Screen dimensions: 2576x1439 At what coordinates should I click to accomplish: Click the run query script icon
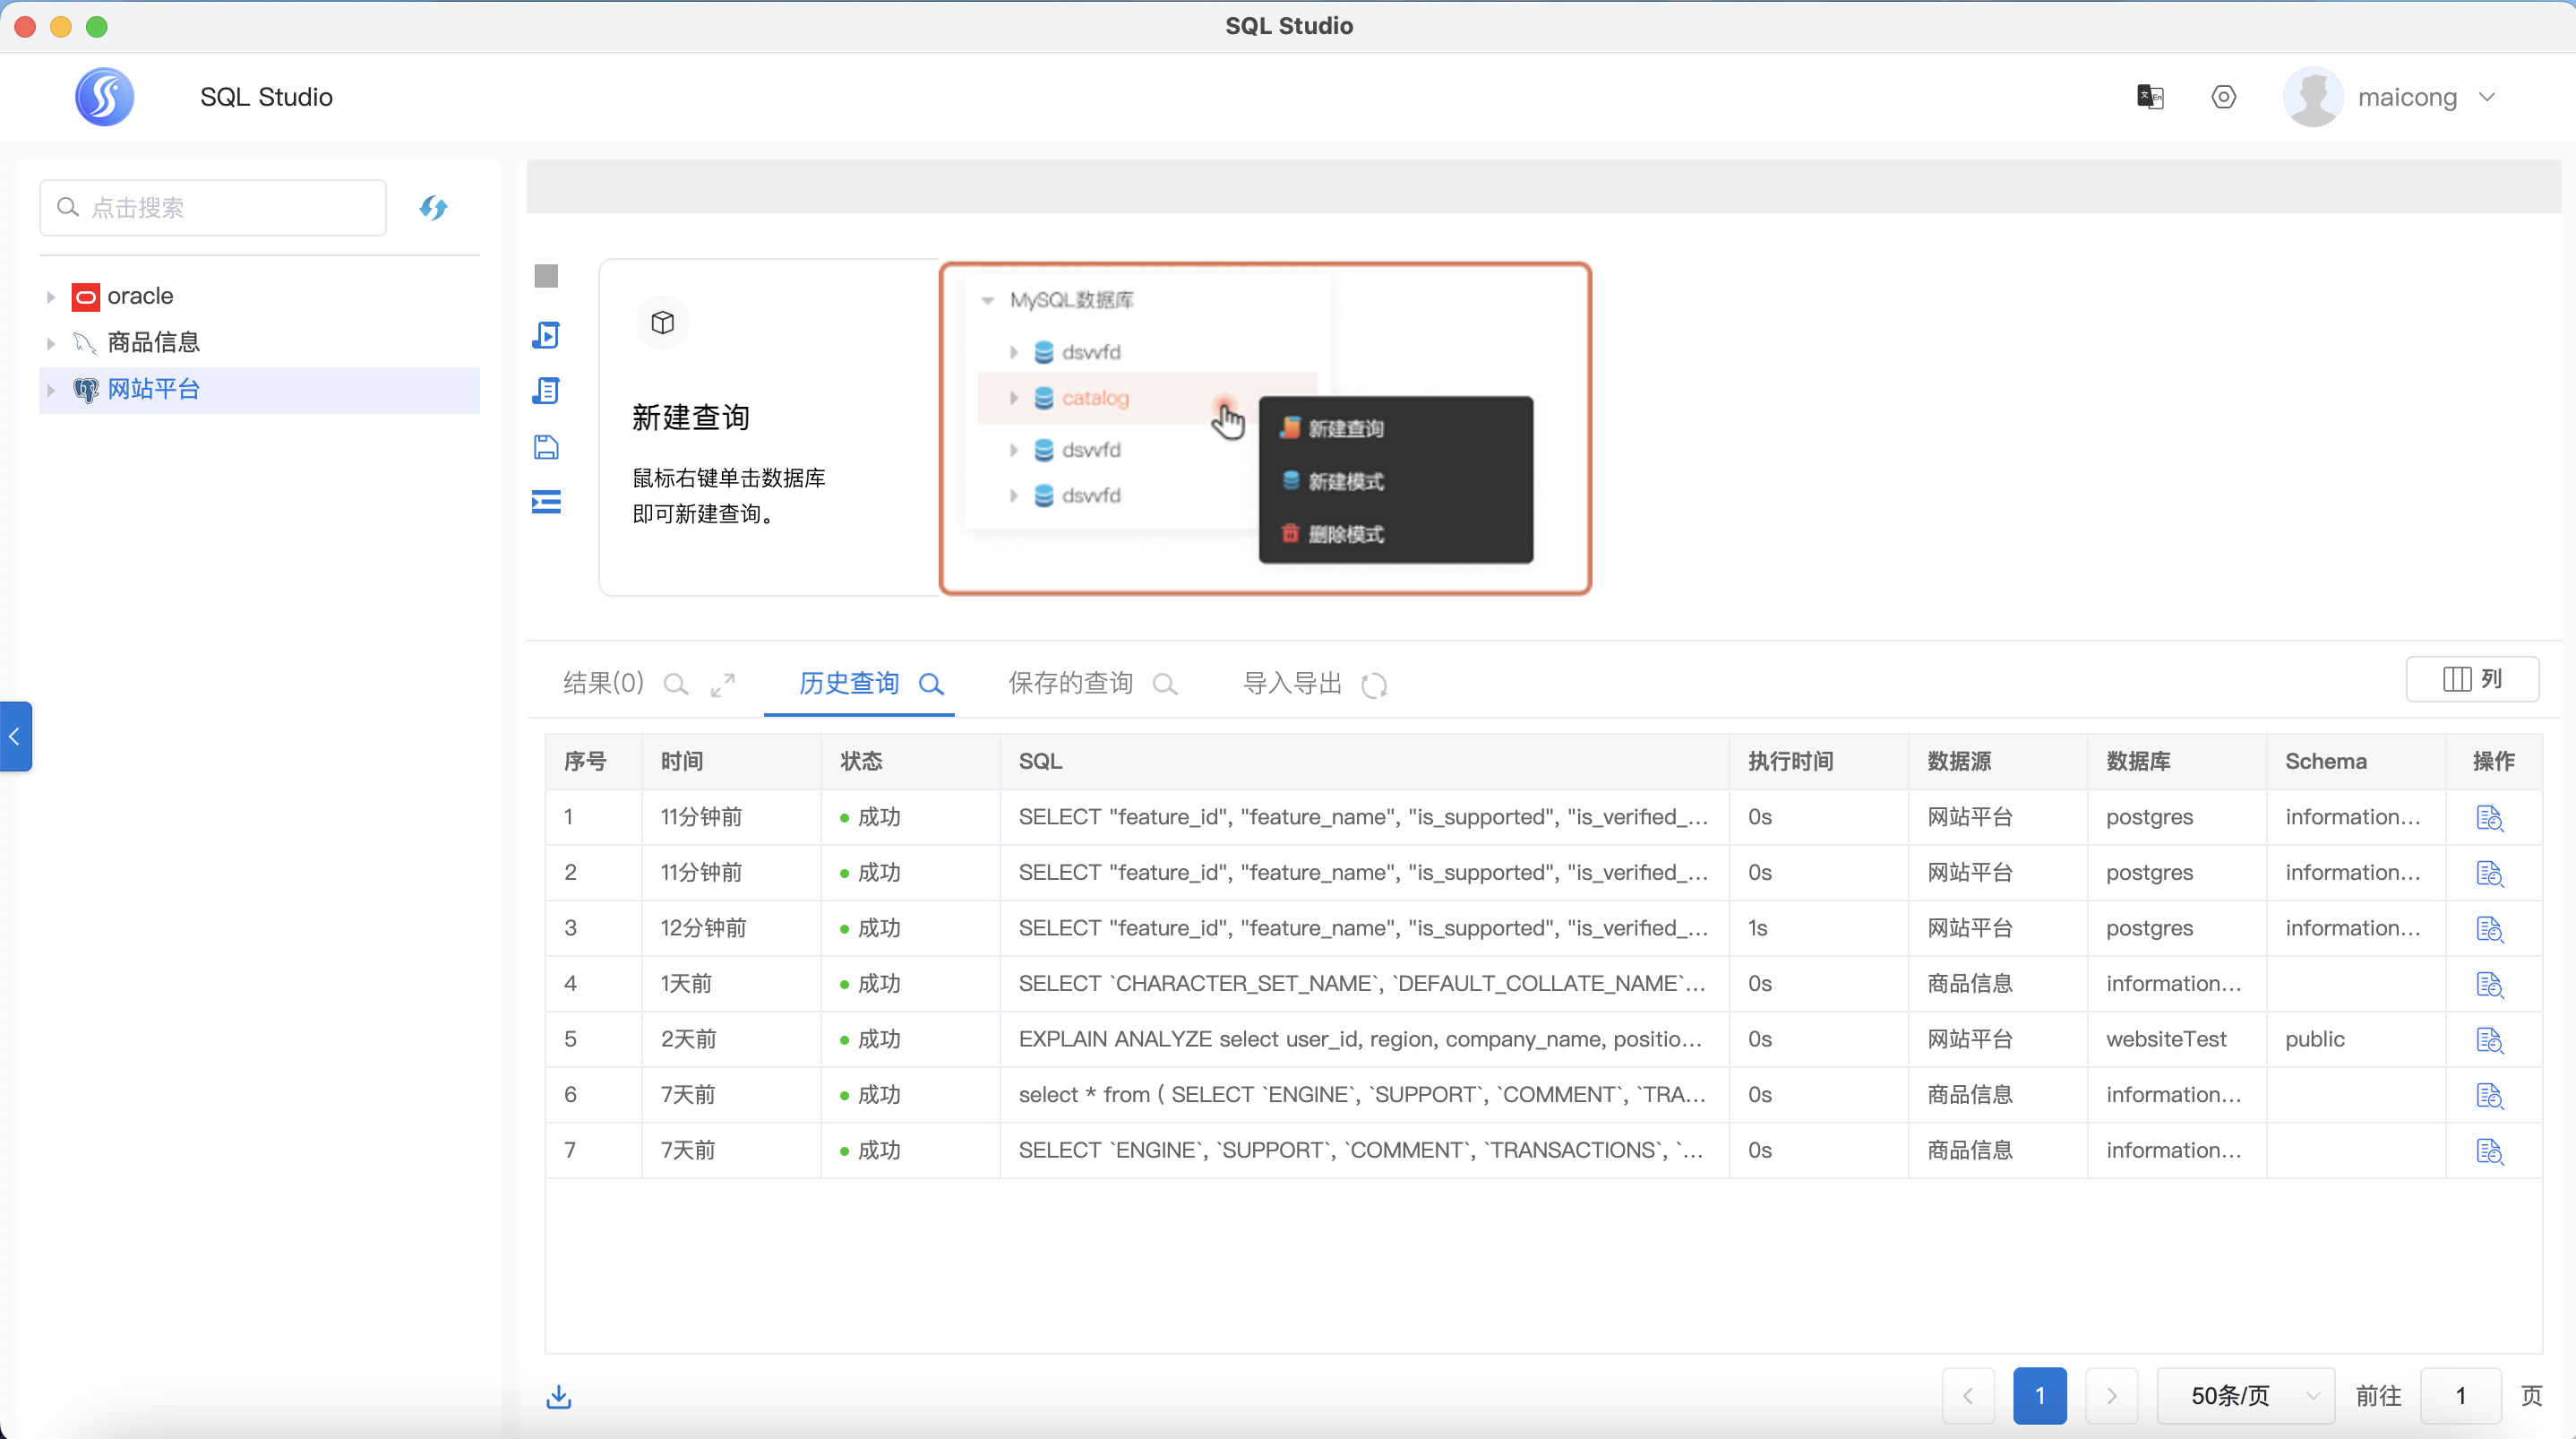[546, 334]
